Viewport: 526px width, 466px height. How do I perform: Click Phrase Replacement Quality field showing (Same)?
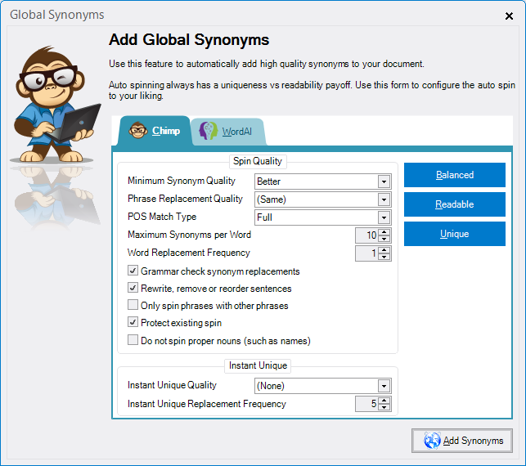click(x=322, y=199)
